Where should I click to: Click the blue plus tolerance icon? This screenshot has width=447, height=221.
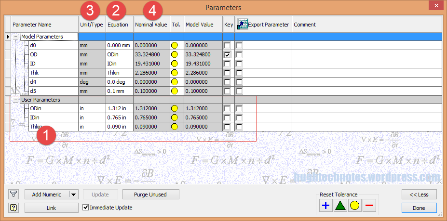(325, 206)
